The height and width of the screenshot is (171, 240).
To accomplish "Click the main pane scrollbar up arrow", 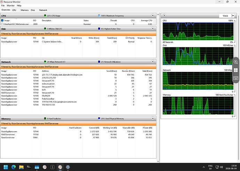I will click(158, 14).
